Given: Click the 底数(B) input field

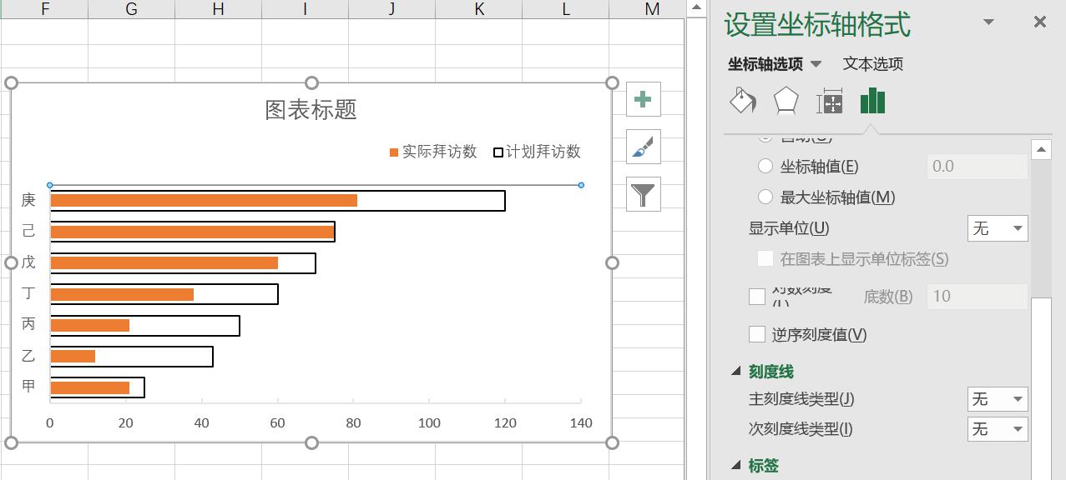Looking at the screenshot, I should click(978, 297).
